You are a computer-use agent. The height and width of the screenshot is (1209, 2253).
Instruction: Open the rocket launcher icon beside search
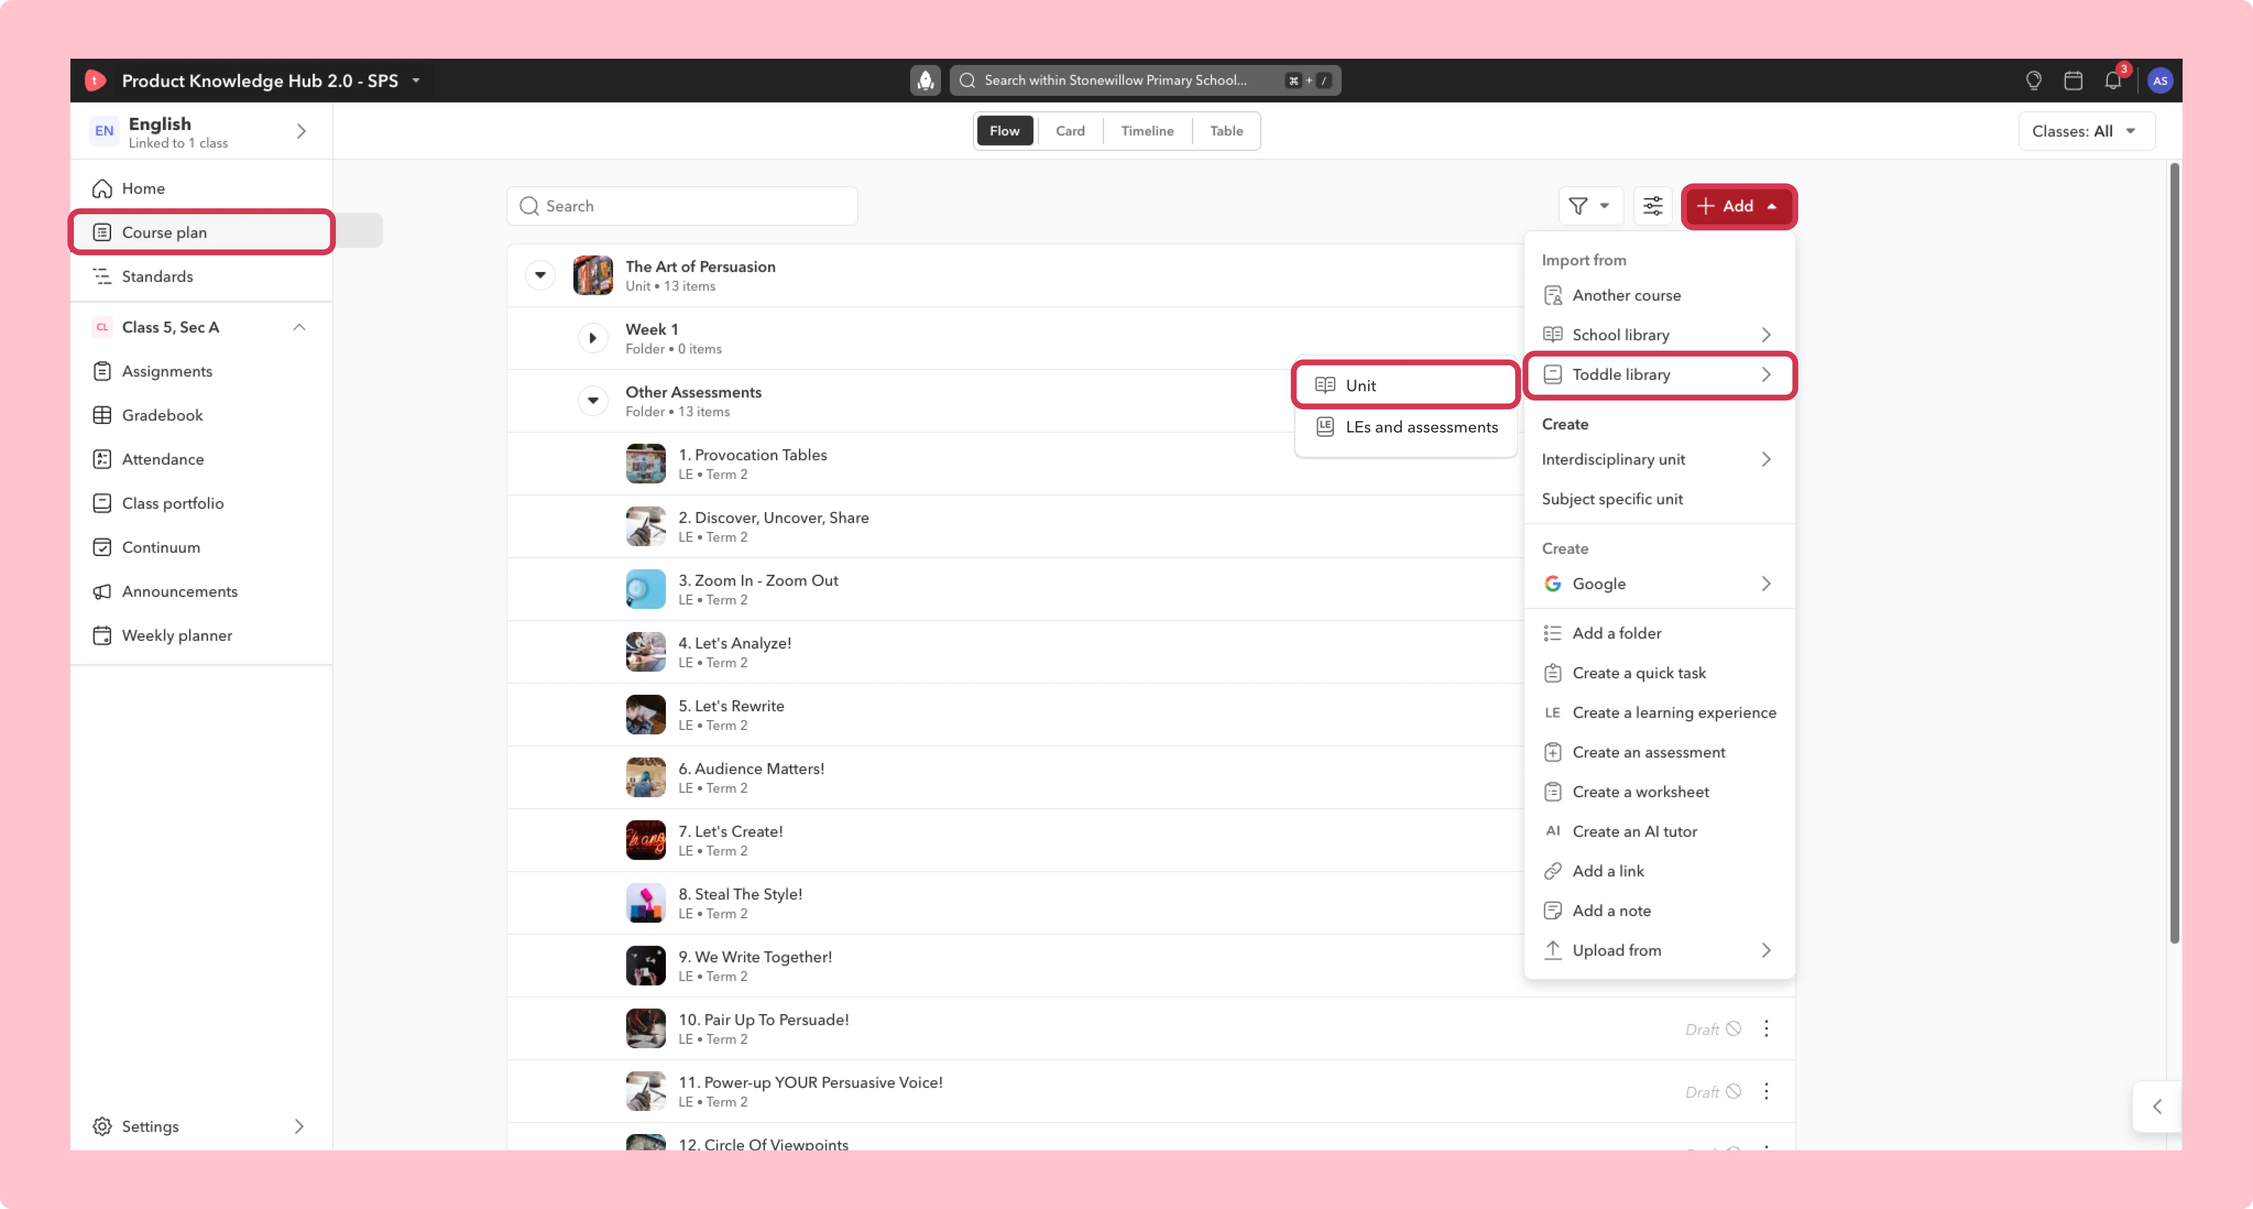924,80
